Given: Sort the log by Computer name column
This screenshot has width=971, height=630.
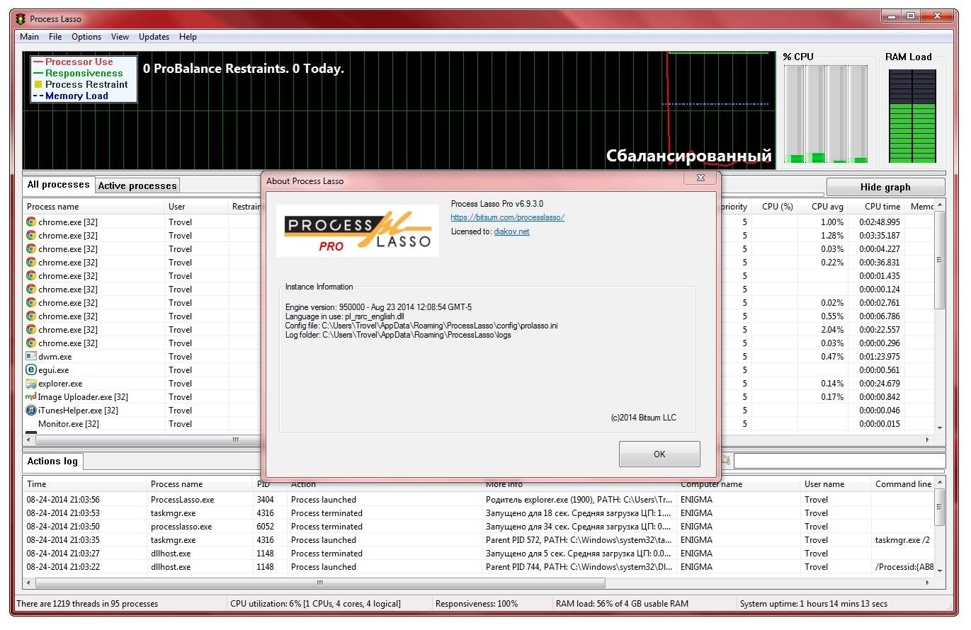Looking at the screenshot, I should pyautogui.click(x=738, y=484).
